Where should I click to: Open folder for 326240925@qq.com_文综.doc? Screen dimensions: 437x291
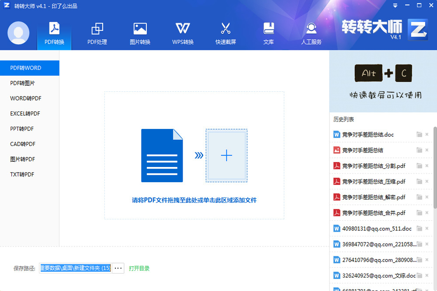(x=419, y=275)
